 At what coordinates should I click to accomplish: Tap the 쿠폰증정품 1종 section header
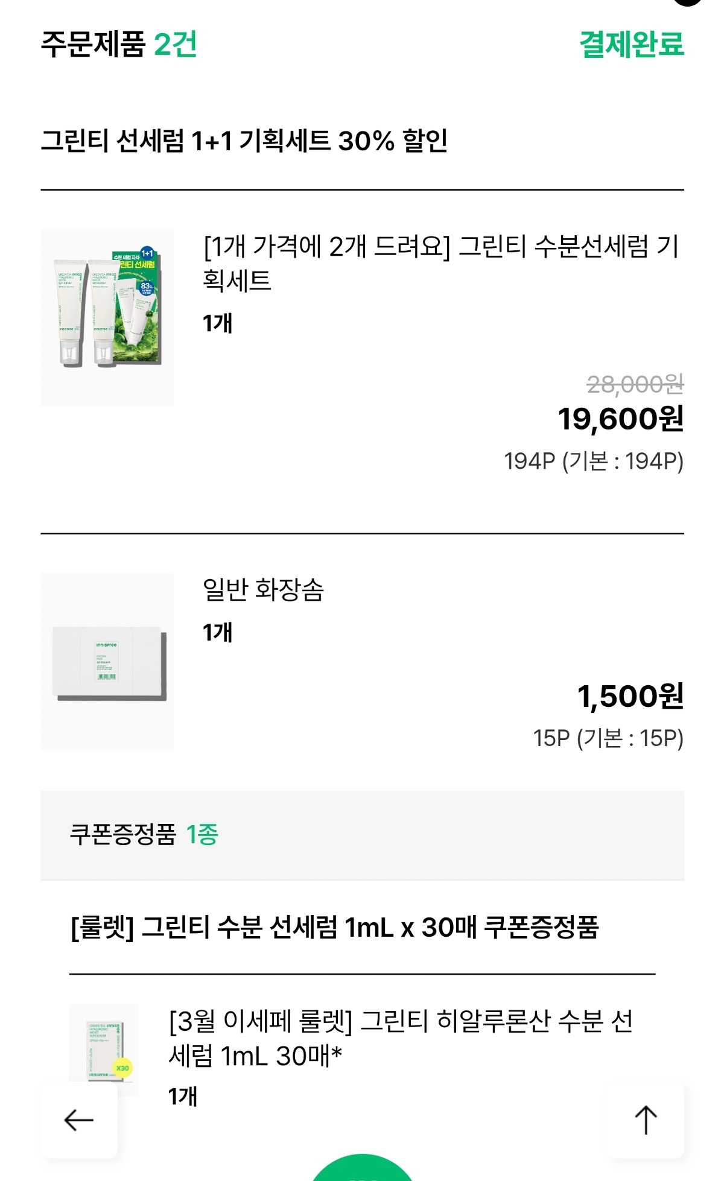(x=144, y=835)
